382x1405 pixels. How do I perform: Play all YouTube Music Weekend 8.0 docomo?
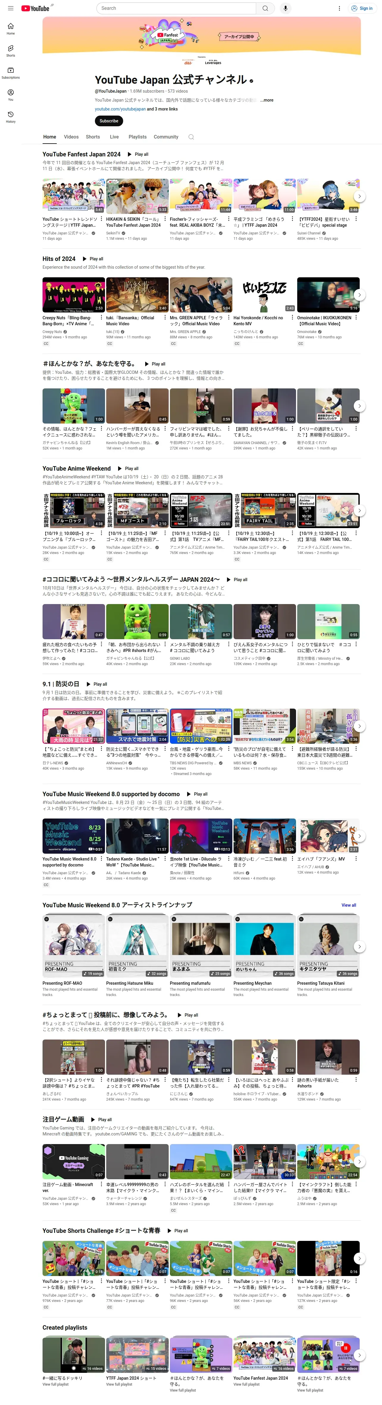197,794
